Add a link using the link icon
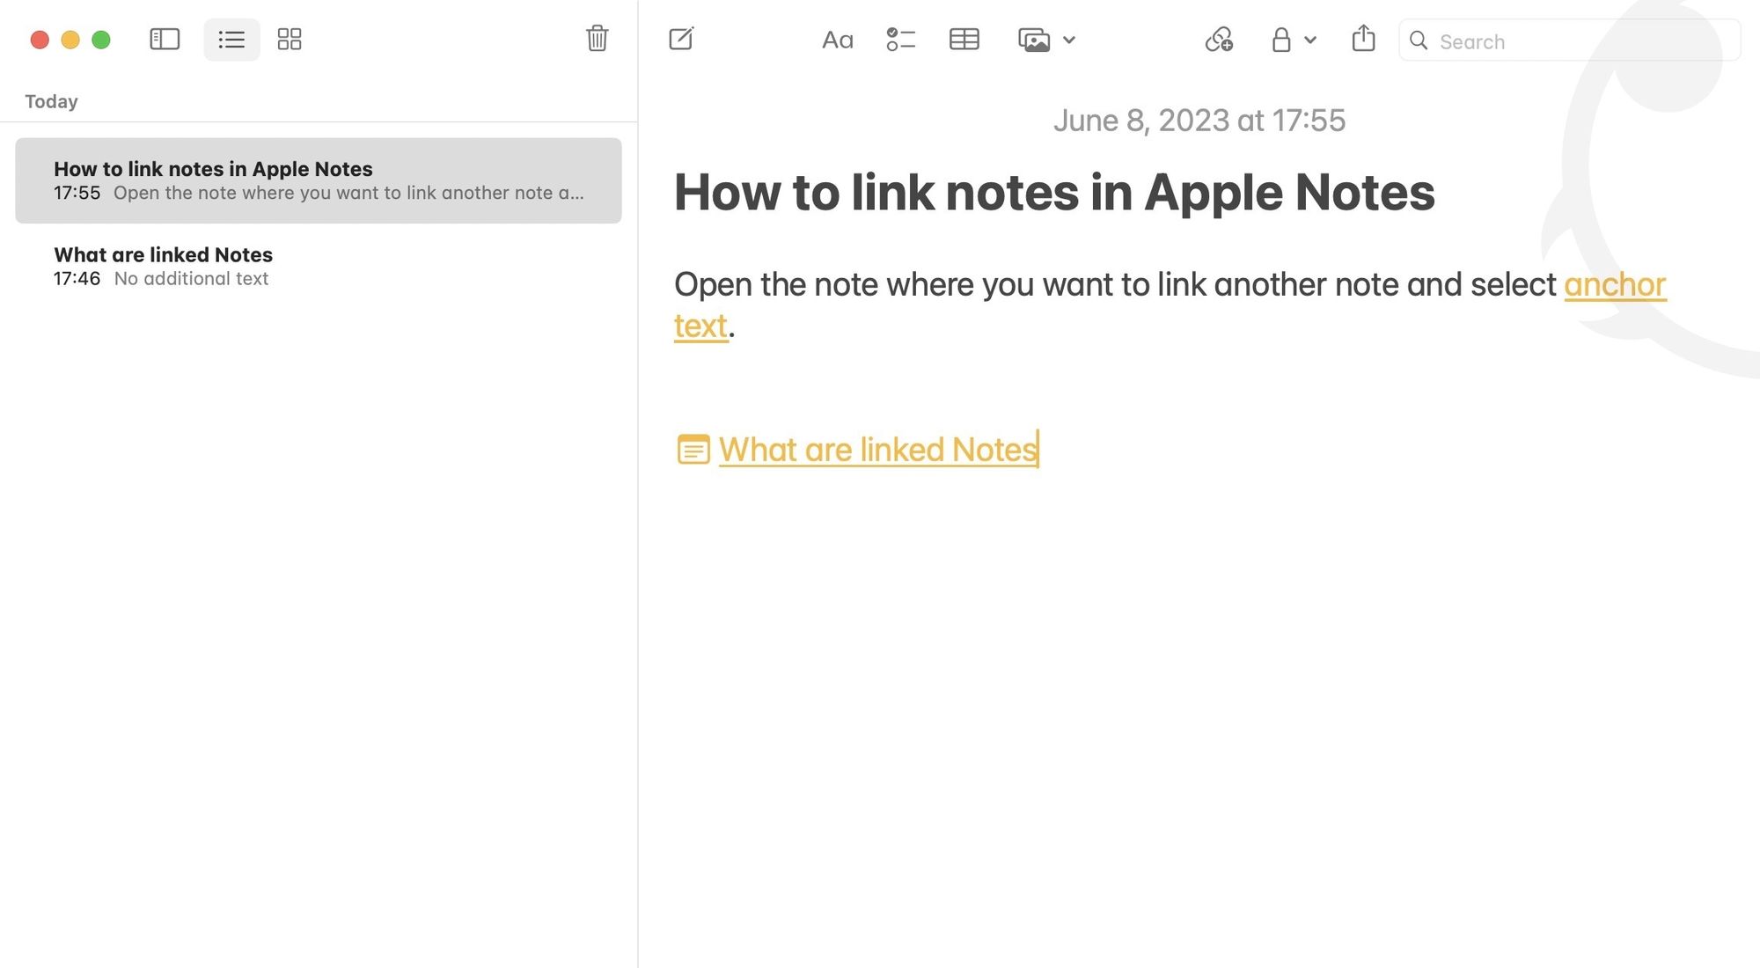The height and width of the screenshot is (968, 1760). click(1219, 40)
